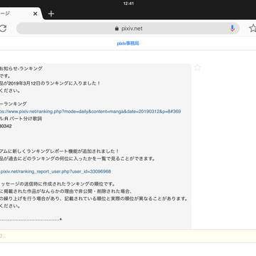Open the ranking.php daily manga link

tap(90, 112)
